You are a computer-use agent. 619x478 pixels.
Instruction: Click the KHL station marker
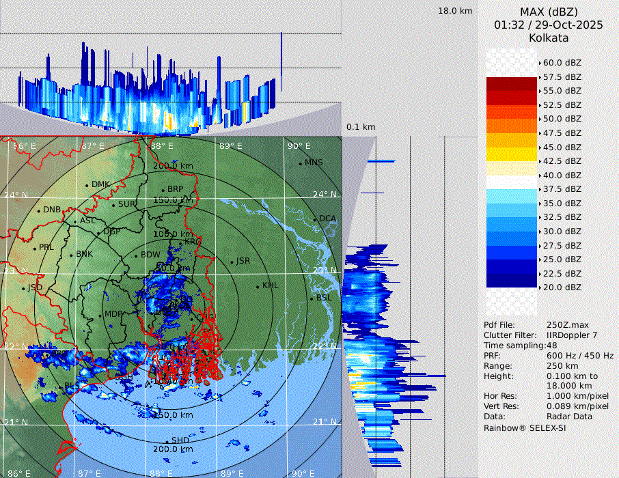coord(258,286)
